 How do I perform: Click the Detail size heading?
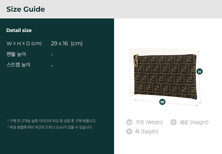point(19,30)
